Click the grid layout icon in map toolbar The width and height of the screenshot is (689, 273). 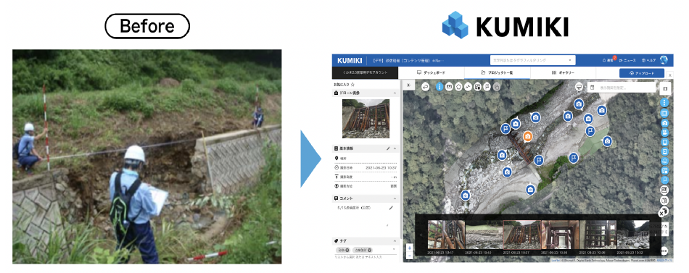478,87
